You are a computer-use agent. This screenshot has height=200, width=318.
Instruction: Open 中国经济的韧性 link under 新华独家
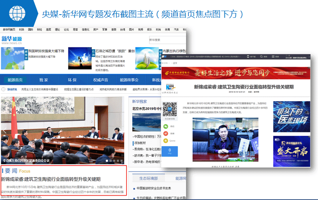[x=147, y=136]
